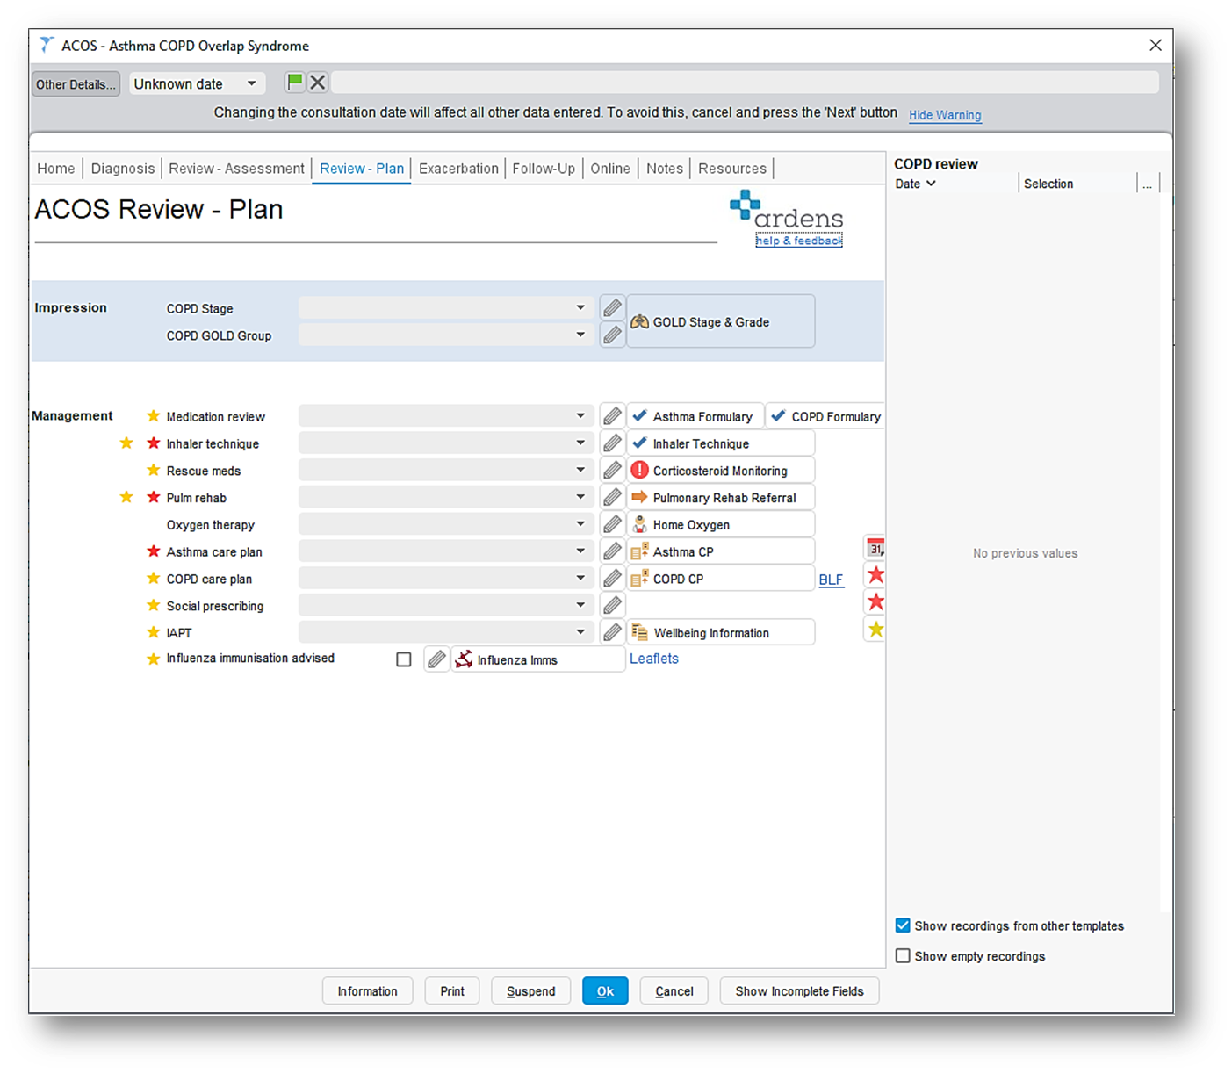Tick Influenza immunisation advised checkbox
Screen dimensions: 1232x1073
tap(404, 659)
